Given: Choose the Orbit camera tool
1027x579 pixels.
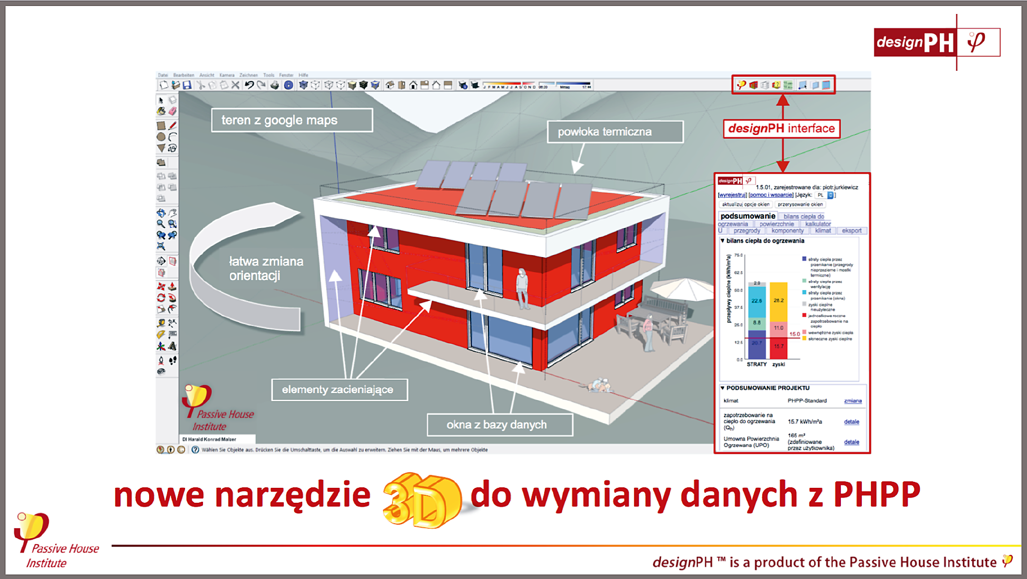Looking at the screenshot, I should 161,213.
